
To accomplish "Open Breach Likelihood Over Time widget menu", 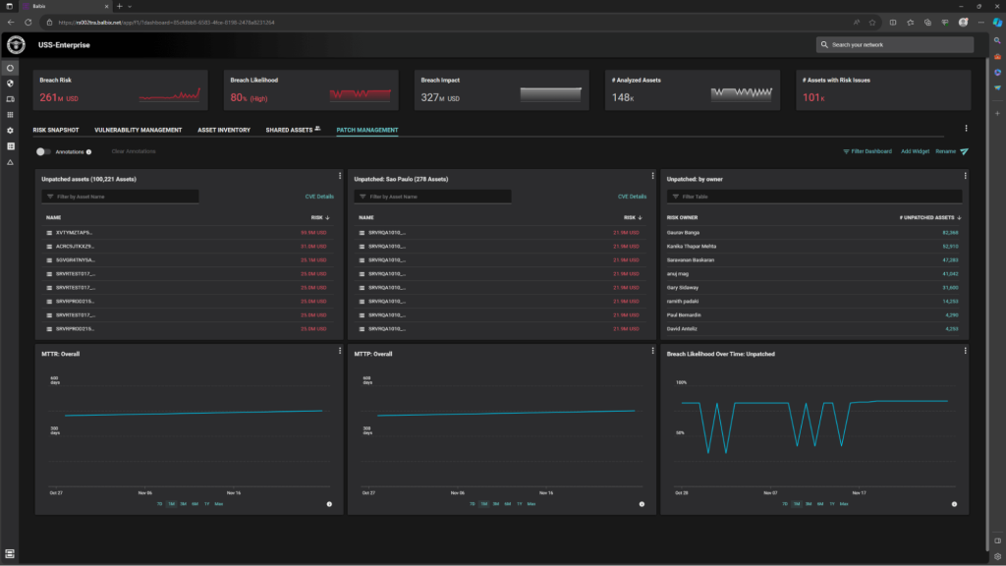I will click(x=965, y=351).
